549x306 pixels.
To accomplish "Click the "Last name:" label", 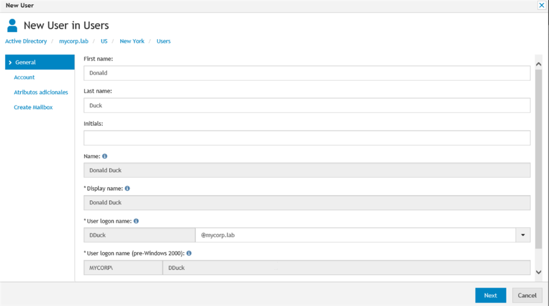I will click(98, 91).
